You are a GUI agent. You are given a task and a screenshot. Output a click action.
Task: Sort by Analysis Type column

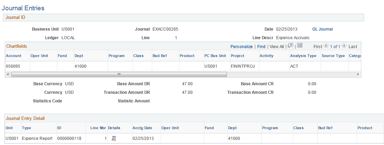point(303,56)
